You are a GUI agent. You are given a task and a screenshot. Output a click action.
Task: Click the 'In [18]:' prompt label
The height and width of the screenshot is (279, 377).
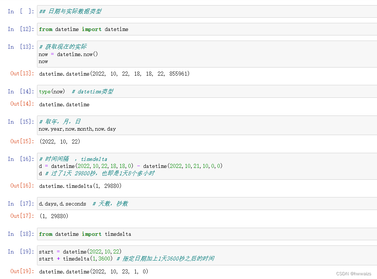click(21, 234)
